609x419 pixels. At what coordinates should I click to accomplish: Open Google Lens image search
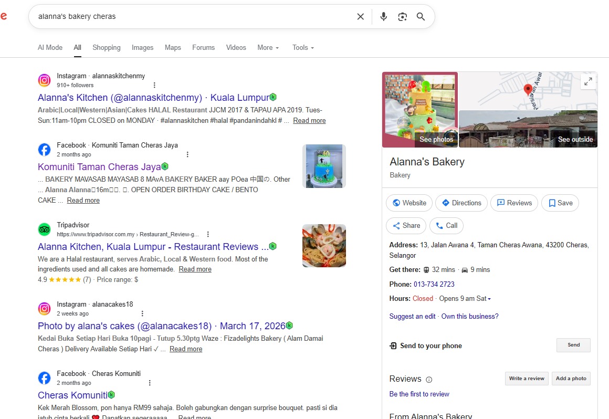(x=402, y=16)
